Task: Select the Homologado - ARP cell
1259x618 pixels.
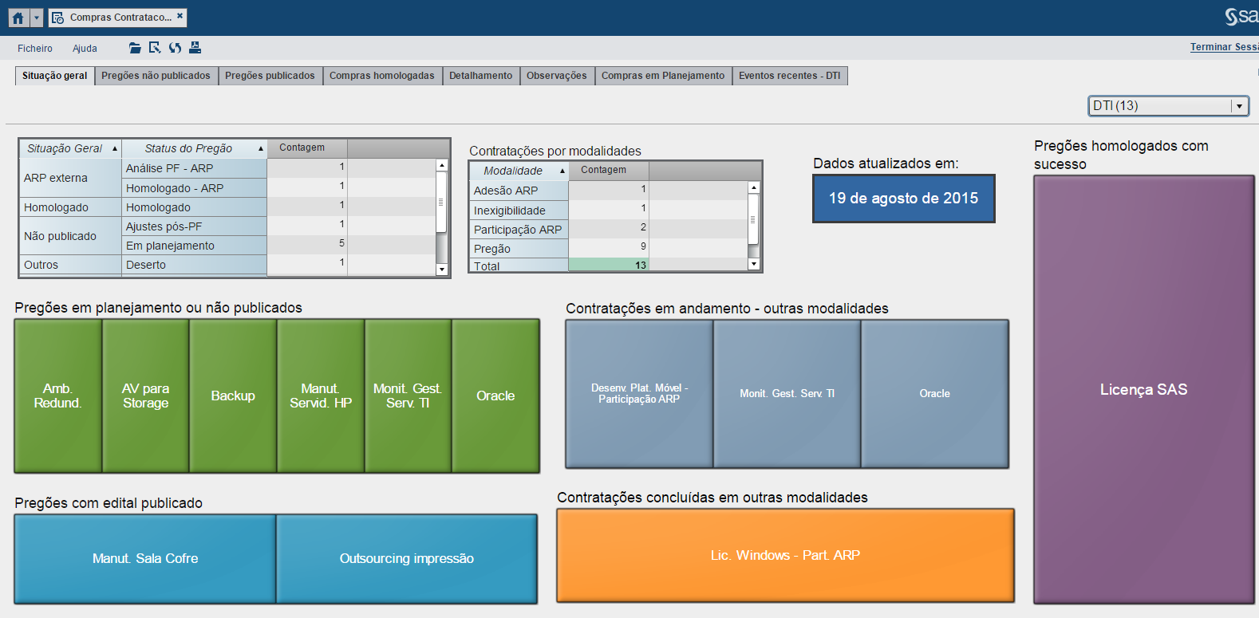Action: [194, 188]
